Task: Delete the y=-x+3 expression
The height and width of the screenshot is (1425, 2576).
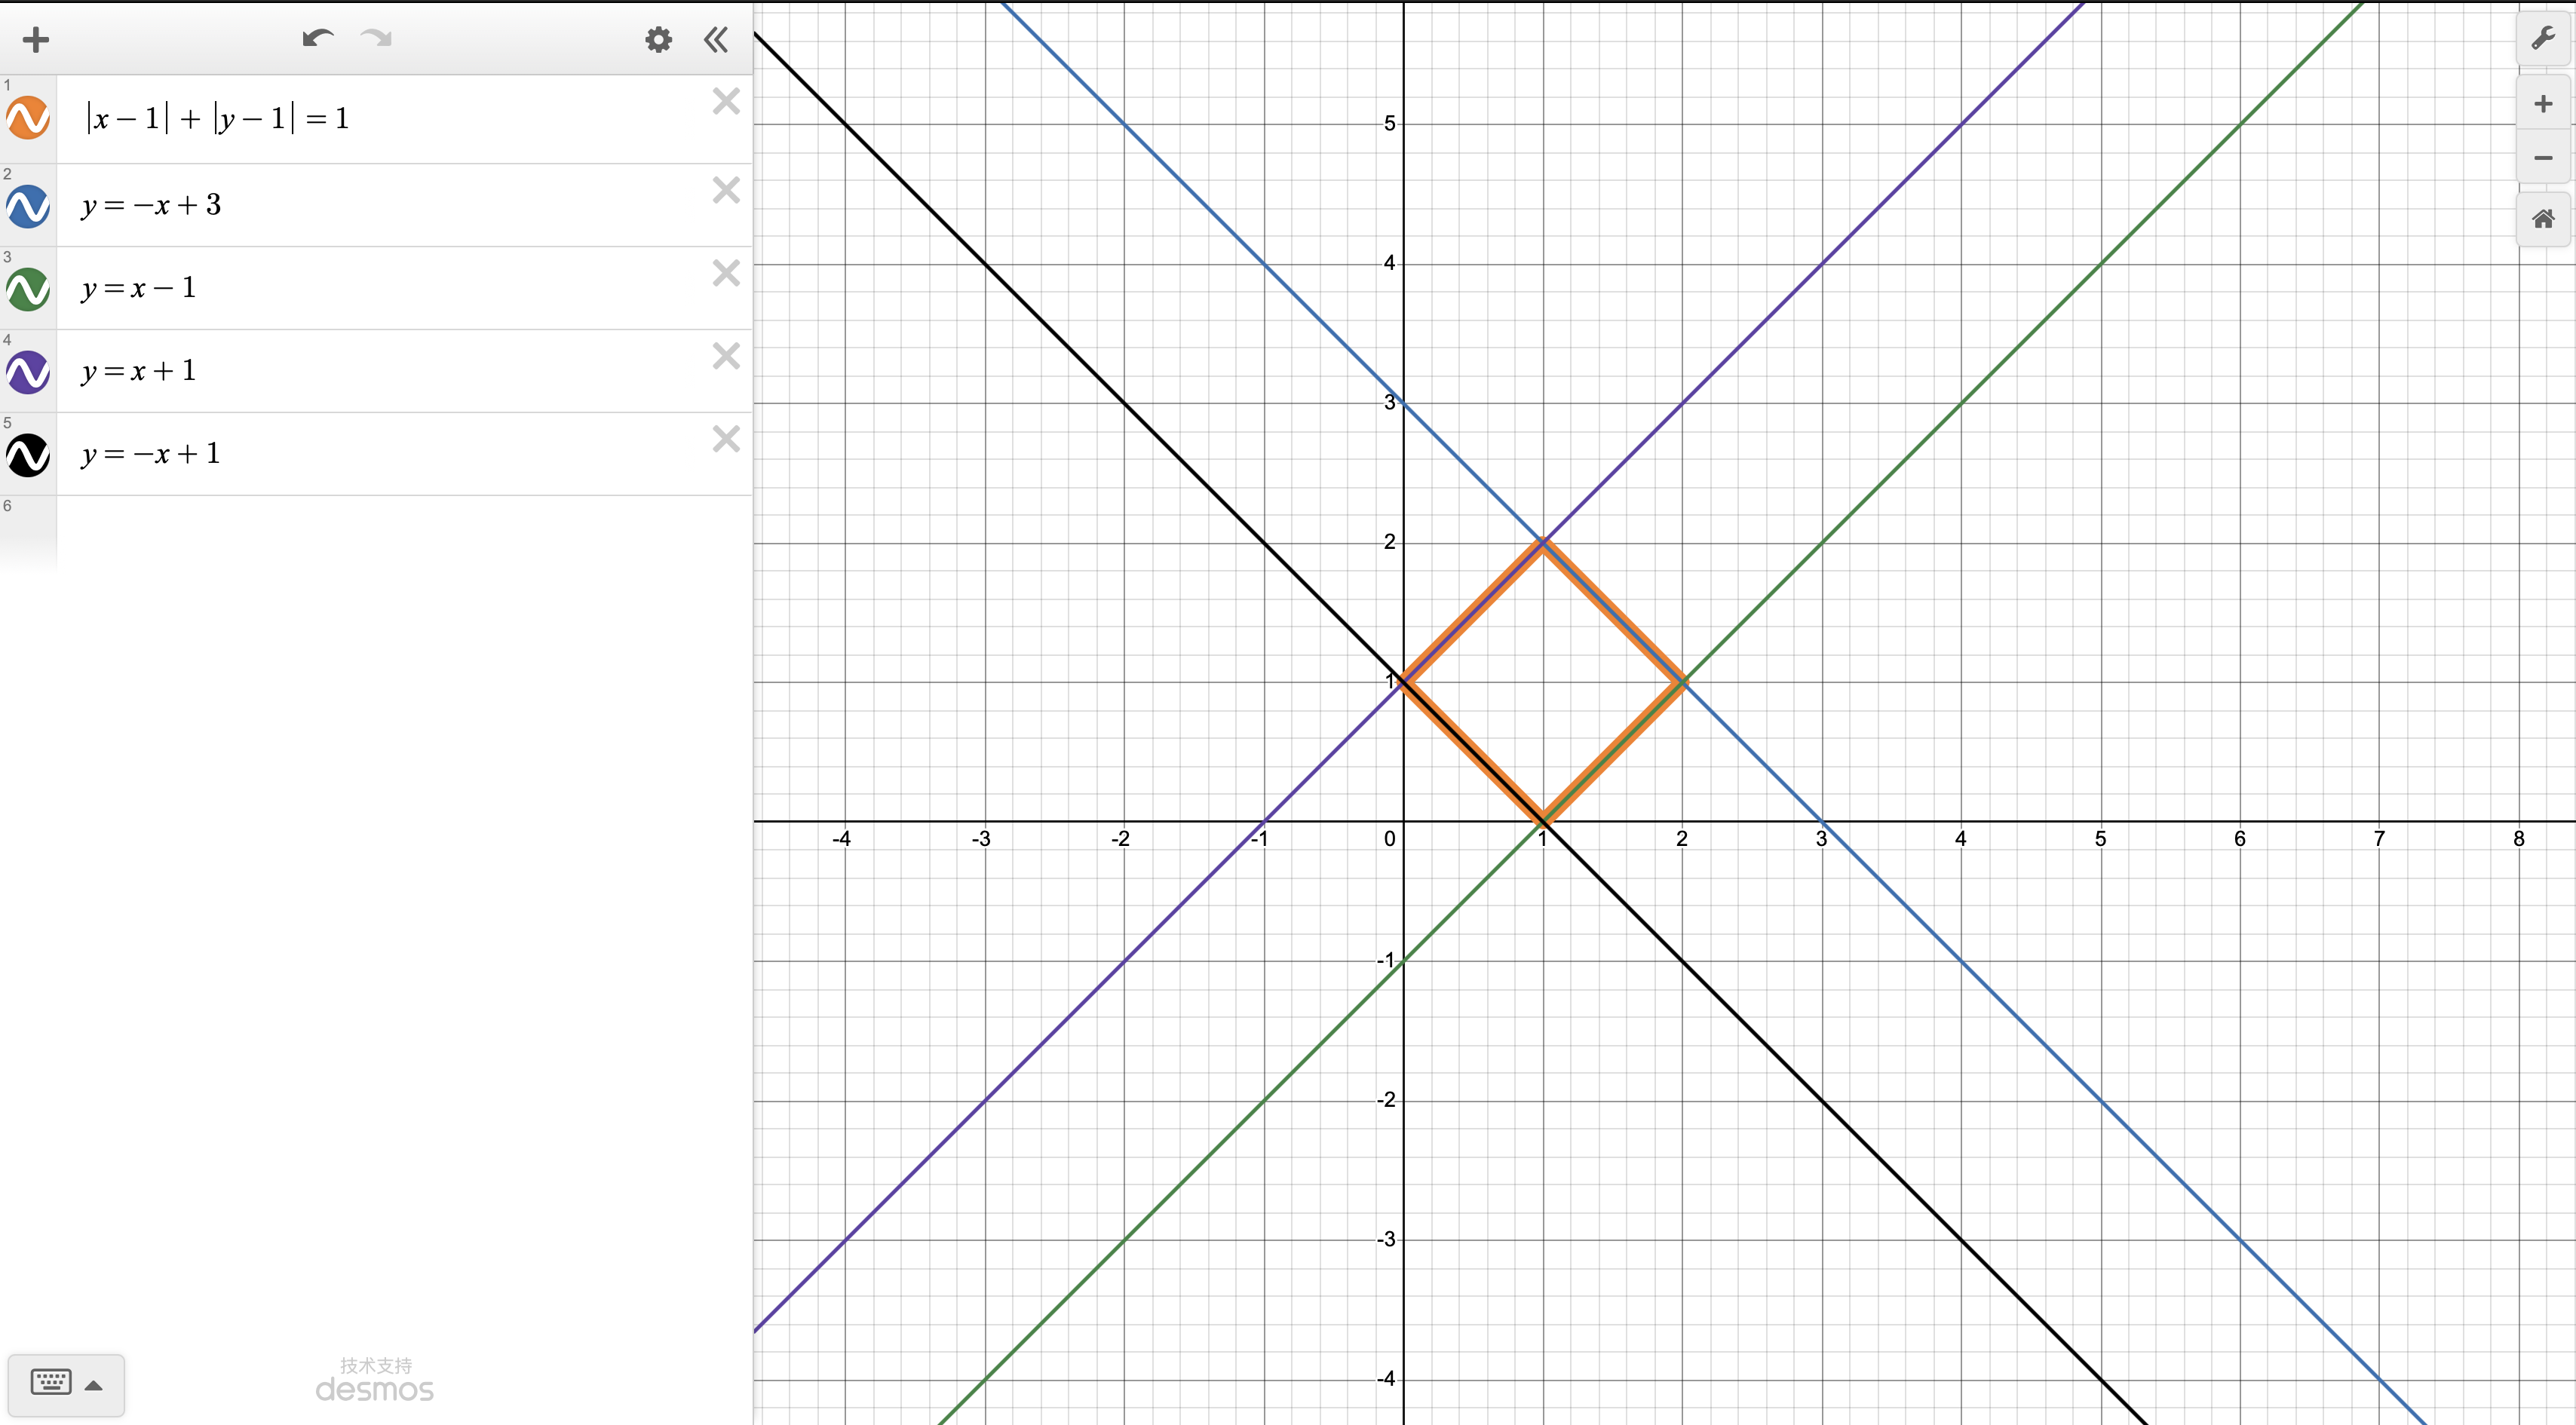Action: tap(726, 190)
